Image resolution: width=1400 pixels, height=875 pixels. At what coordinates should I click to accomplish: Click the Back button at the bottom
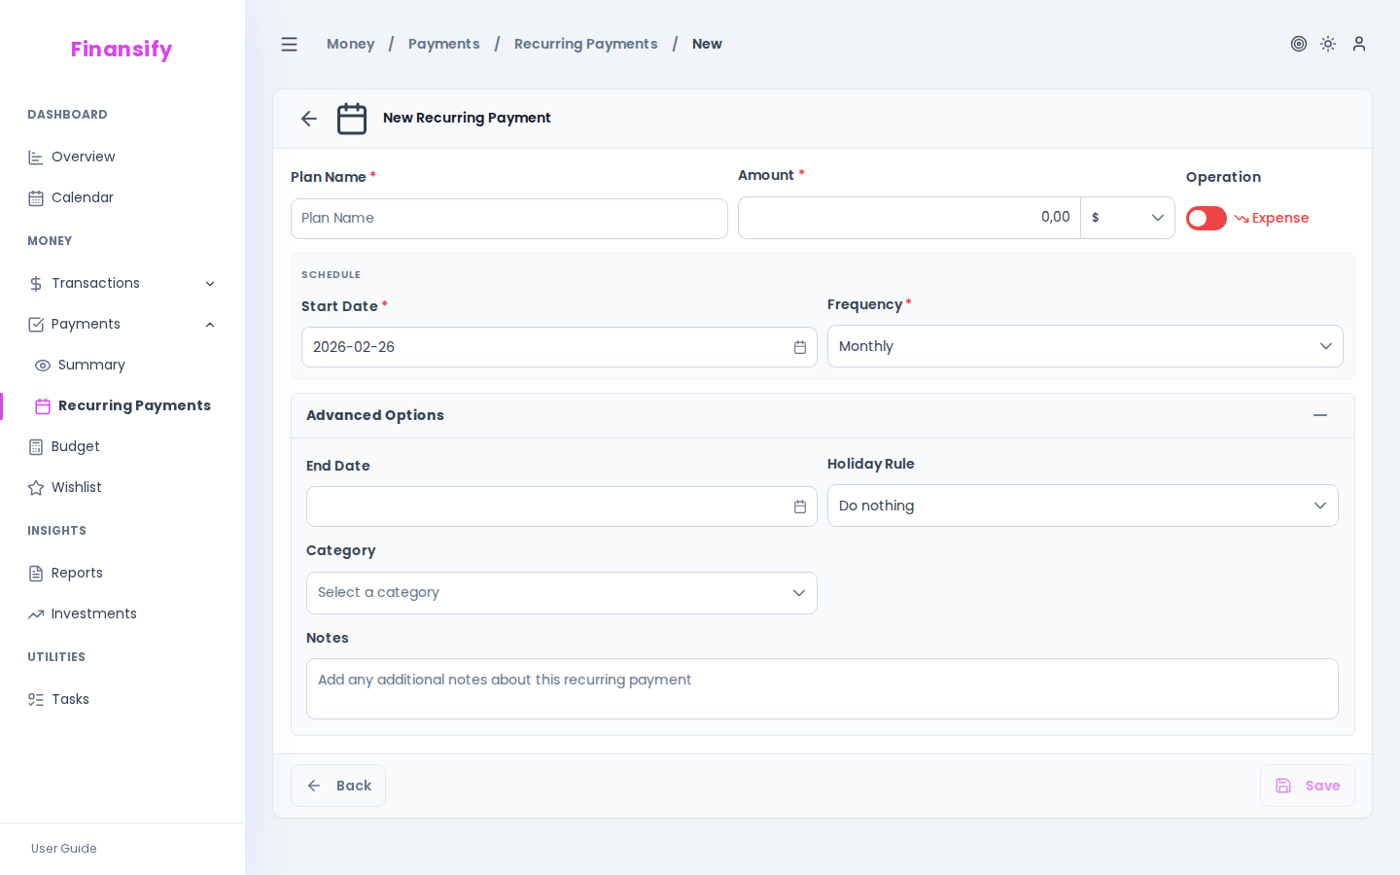tap(338, 785)
